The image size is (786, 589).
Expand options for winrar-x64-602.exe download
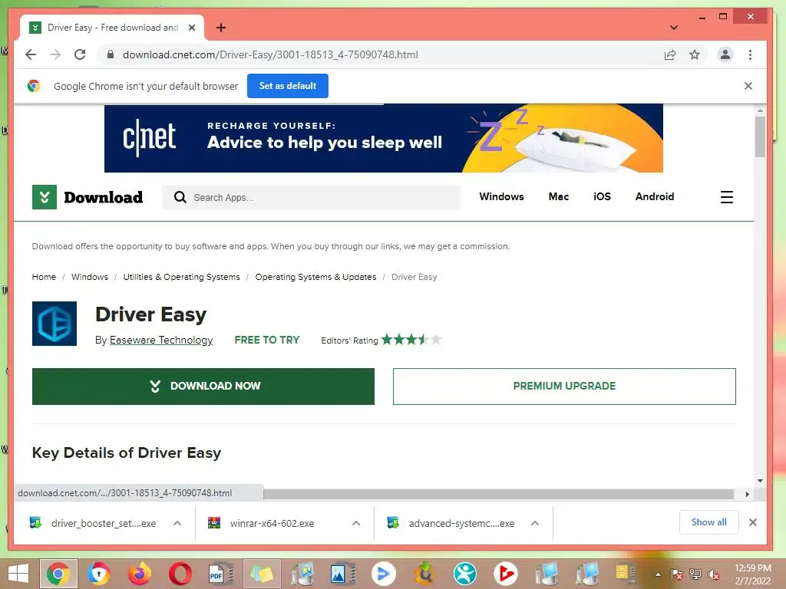coord(356,523)
